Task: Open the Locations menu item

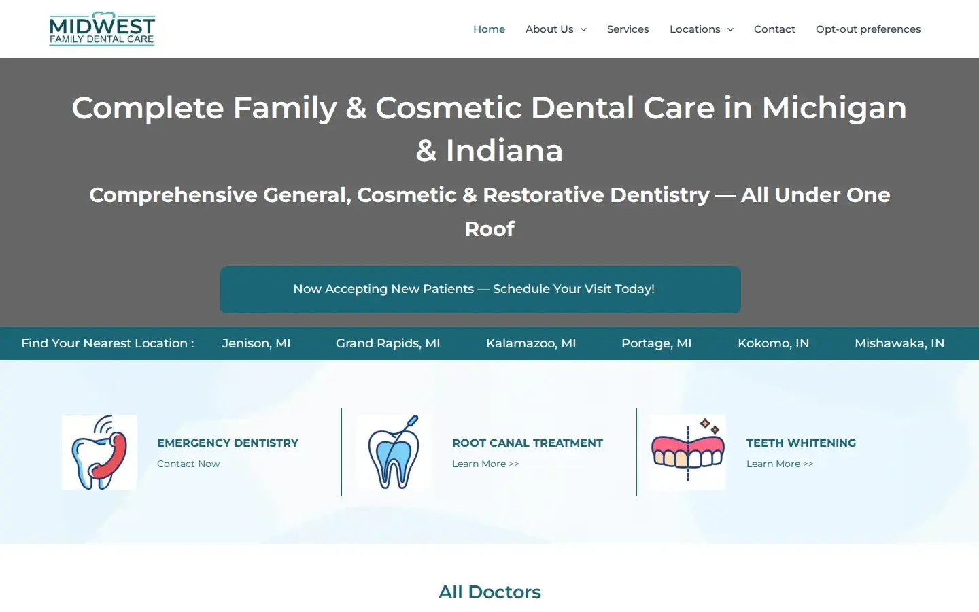Action: tap(695, 29)
